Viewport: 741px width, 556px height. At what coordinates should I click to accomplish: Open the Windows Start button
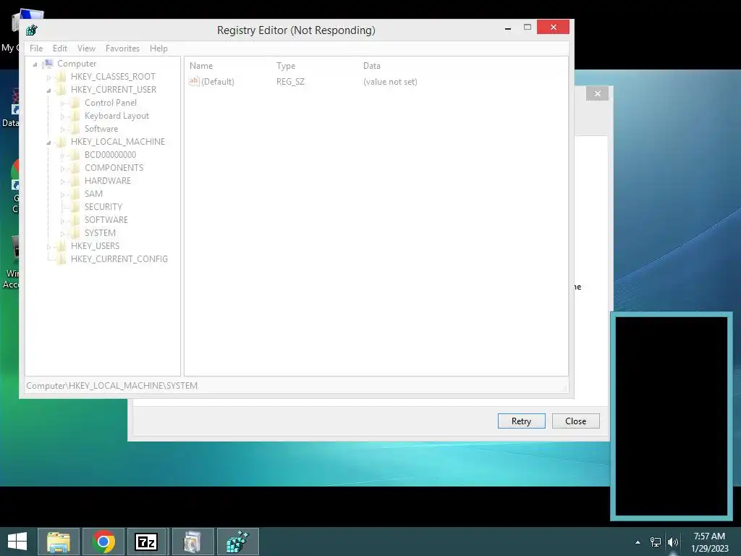click(17, 542)
